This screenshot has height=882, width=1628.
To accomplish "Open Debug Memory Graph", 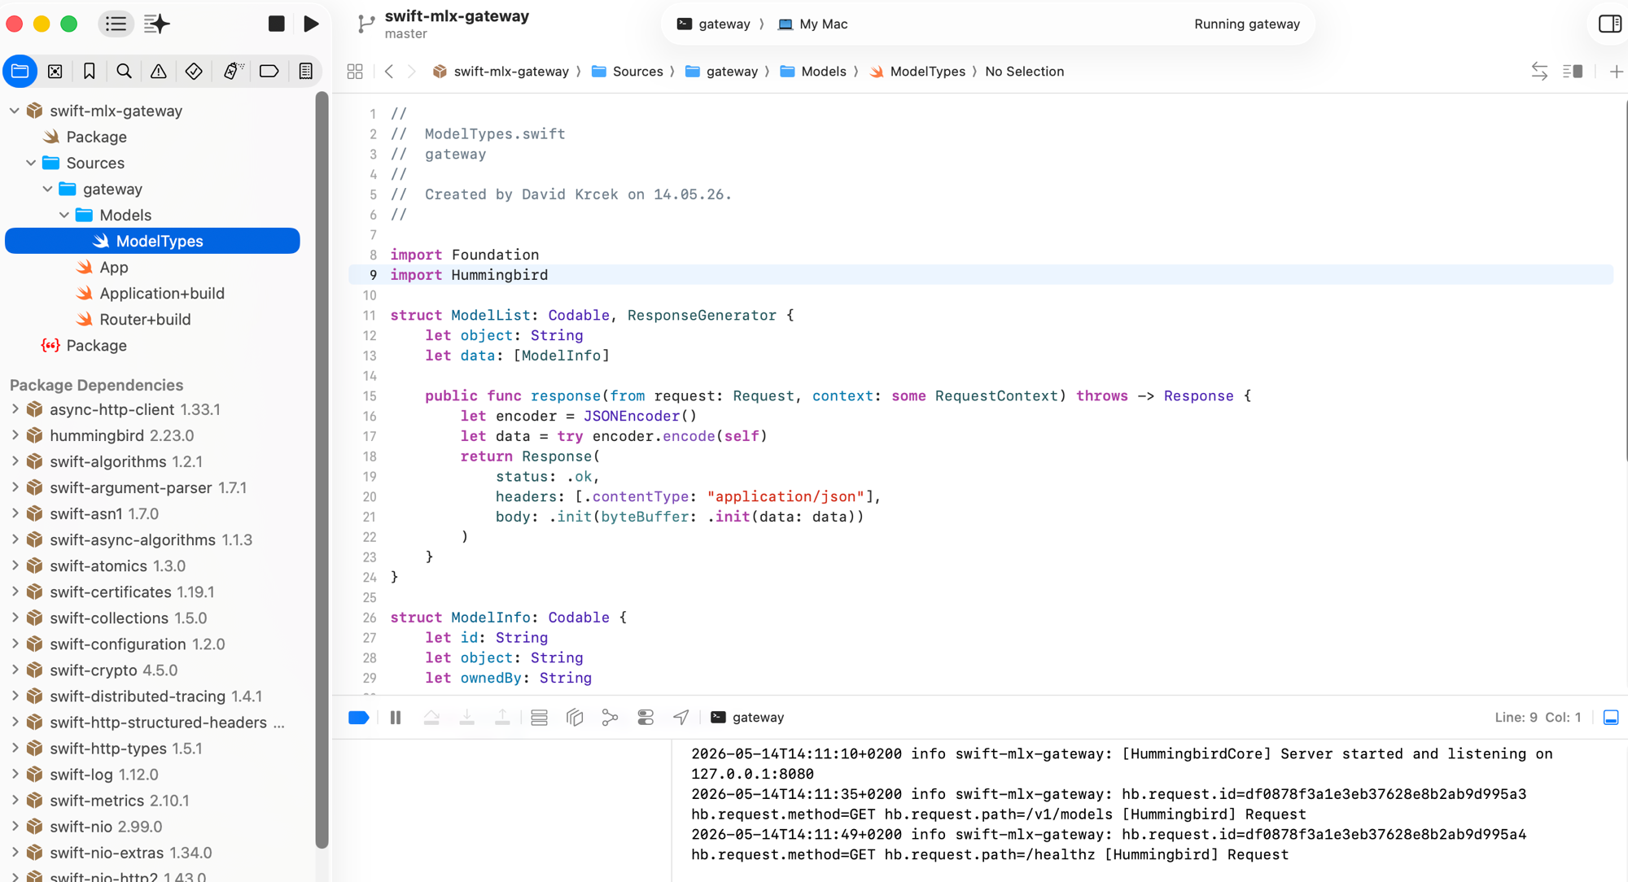I will [610, 718].
